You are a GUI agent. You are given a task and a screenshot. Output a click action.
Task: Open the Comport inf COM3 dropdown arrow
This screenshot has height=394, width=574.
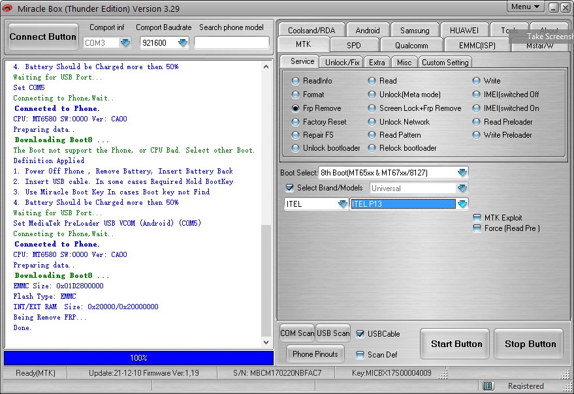(125, 43)
